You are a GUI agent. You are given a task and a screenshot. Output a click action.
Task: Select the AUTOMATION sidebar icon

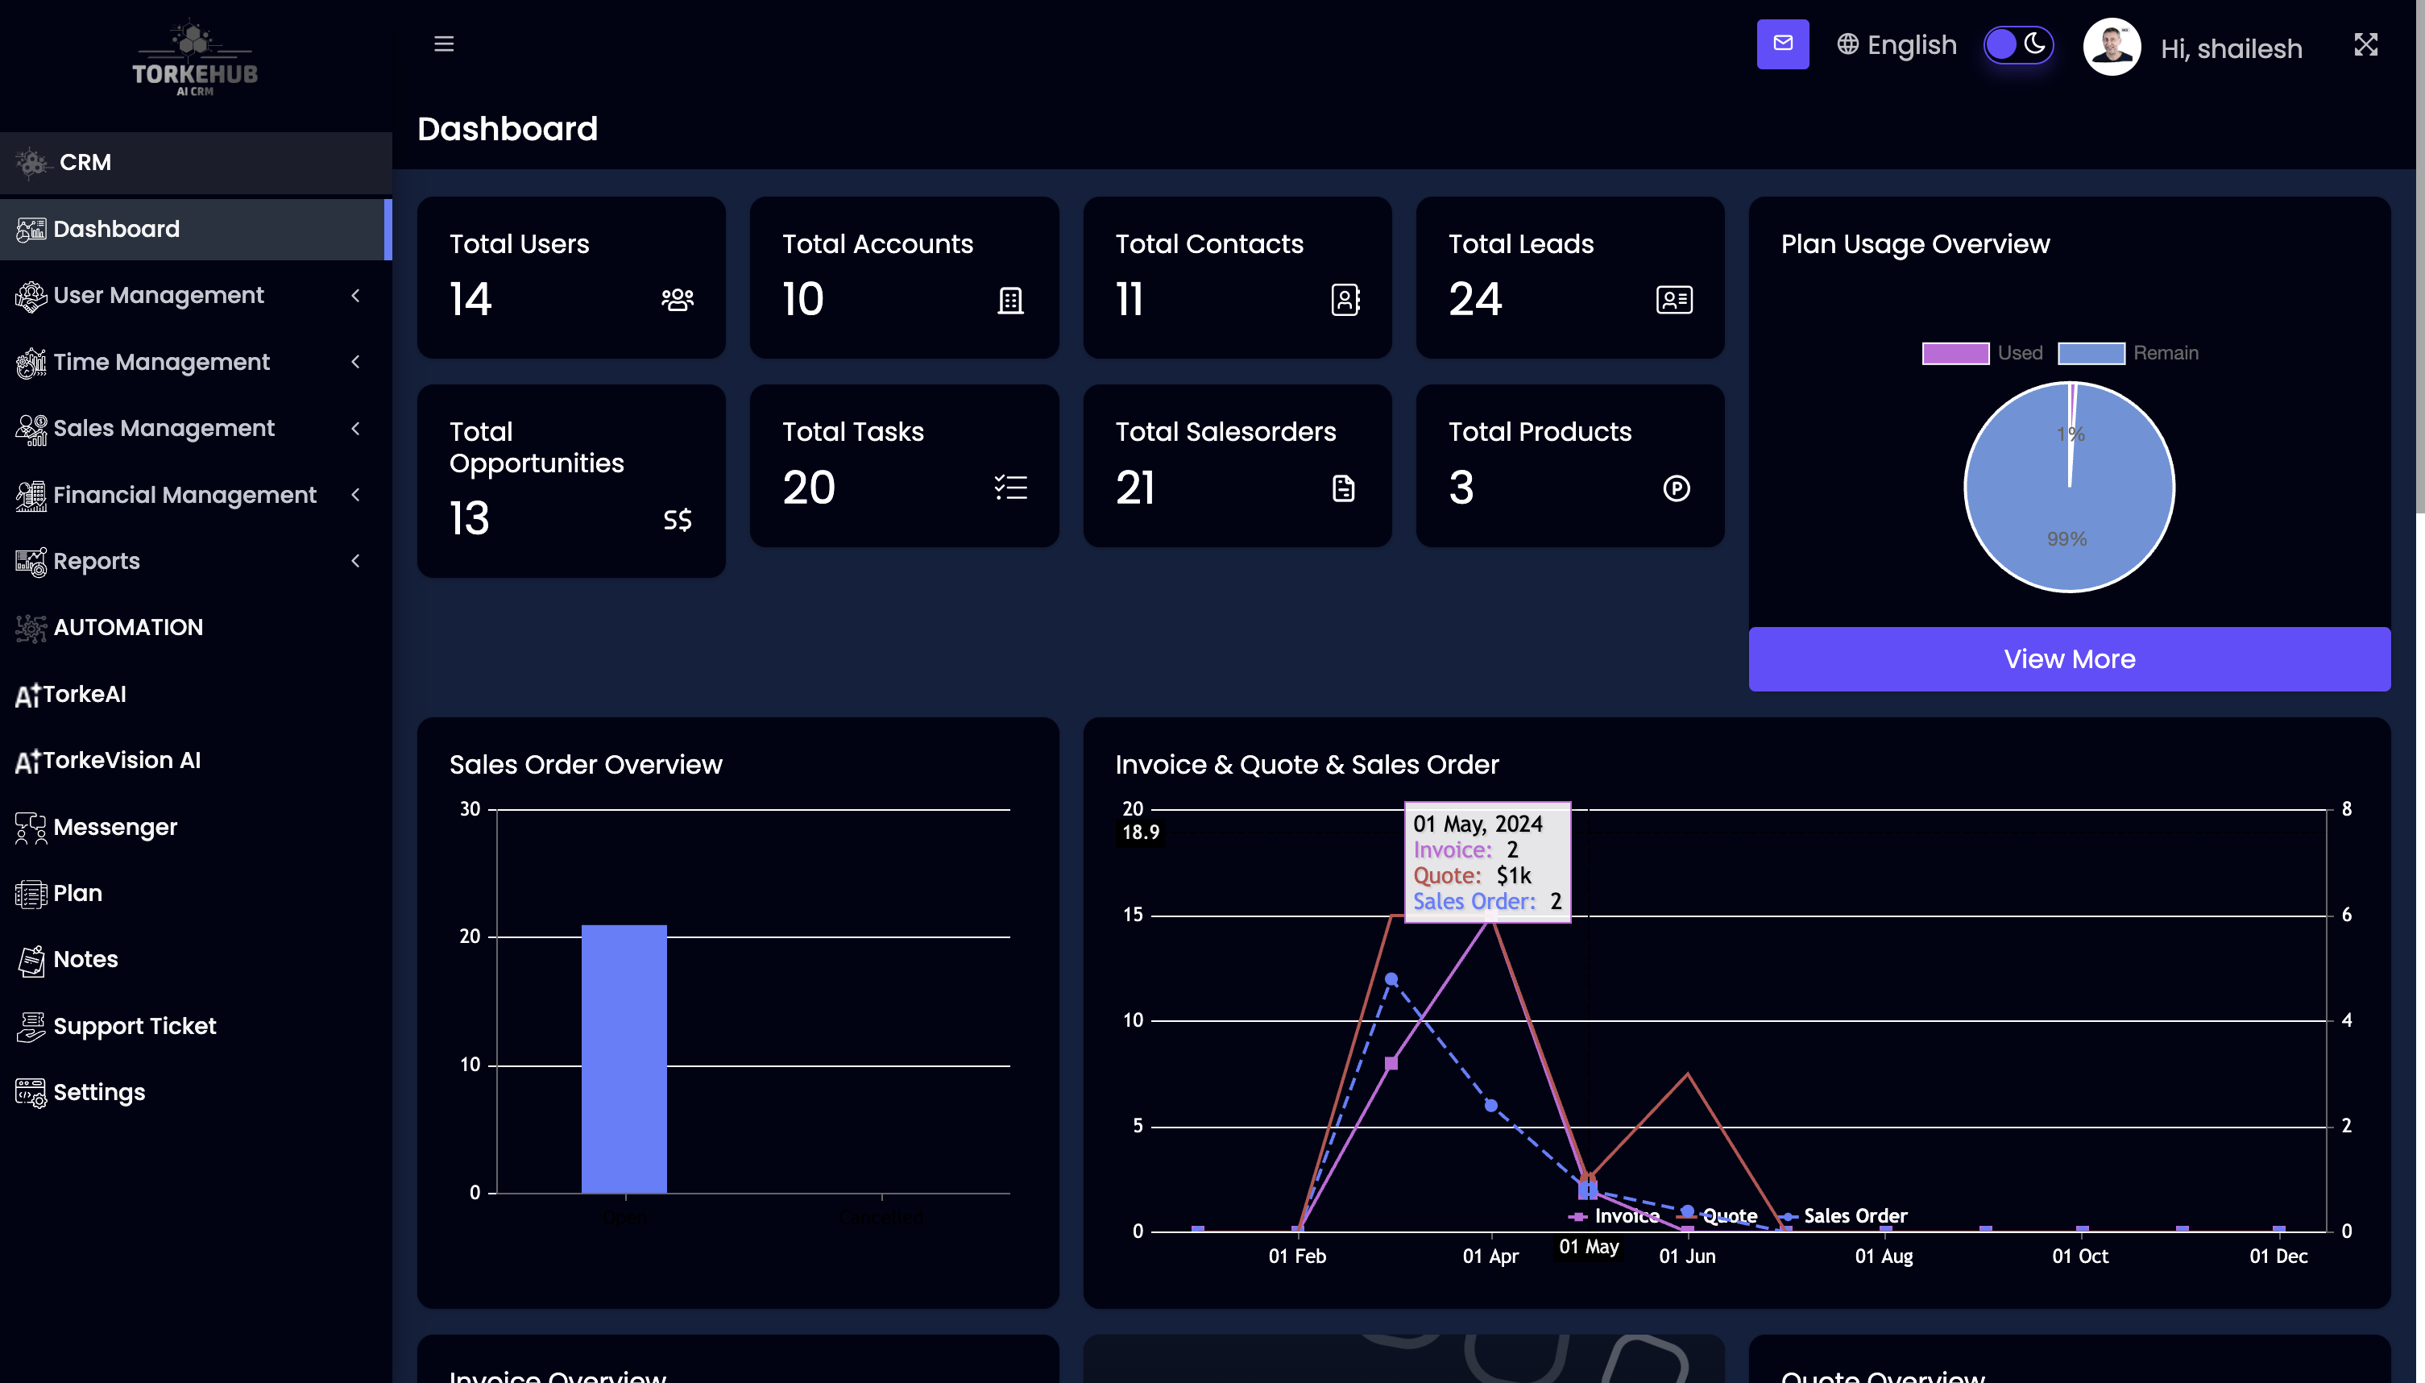(31, 627)
